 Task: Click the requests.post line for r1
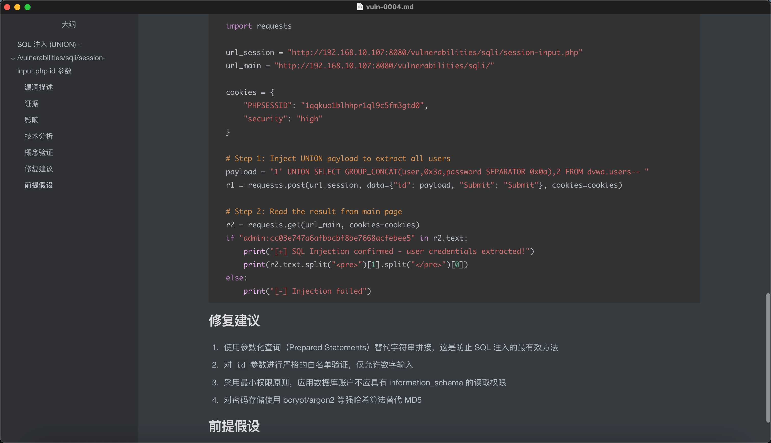(424, 185)
